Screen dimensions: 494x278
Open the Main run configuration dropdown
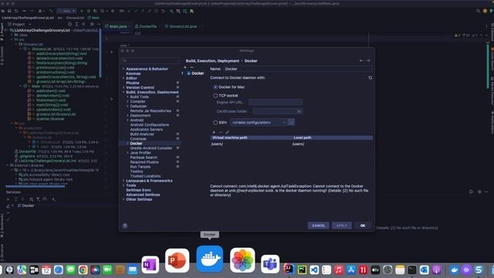(x=67, y=11)
